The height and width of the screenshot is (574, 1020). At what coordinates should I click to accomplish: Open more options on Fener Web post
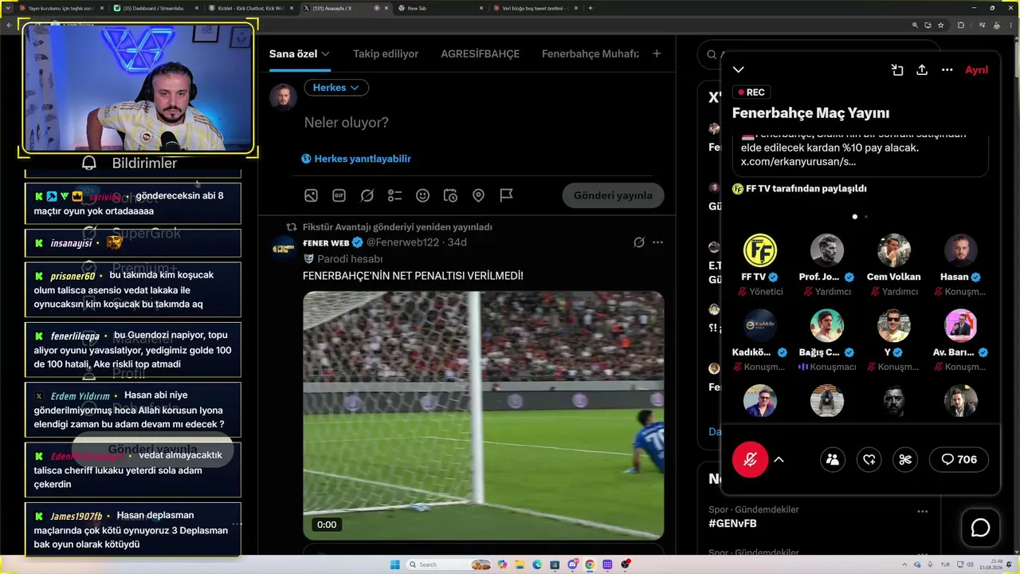[657, 242]
